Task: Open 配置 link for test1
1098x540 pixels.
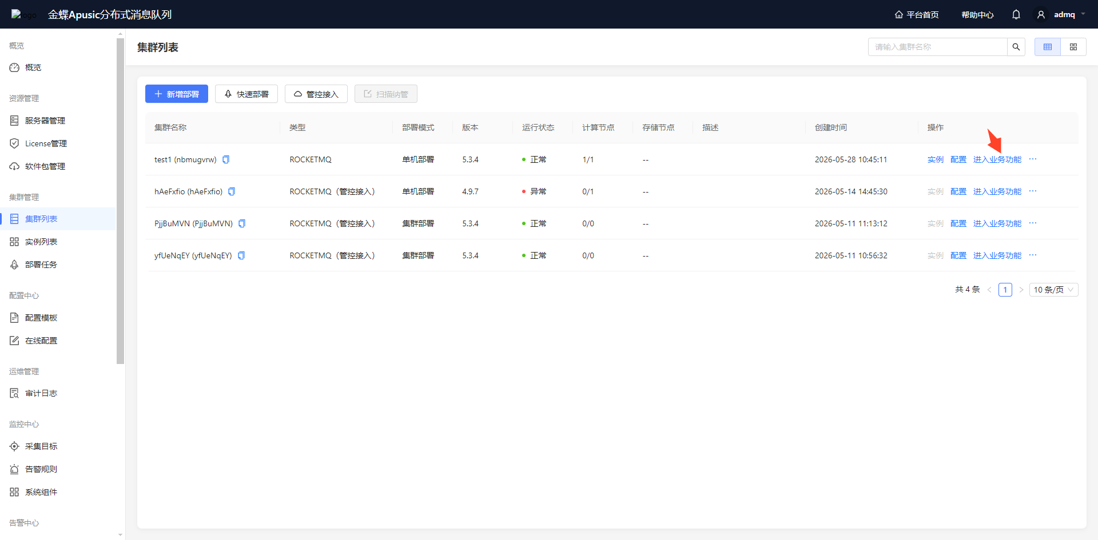Action: pyautogui.click(x=958, y=159)
